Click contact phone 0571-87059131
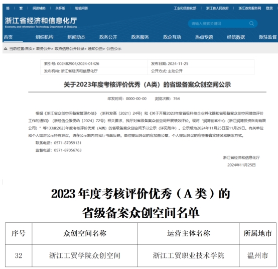 click(x=68, y=143)
